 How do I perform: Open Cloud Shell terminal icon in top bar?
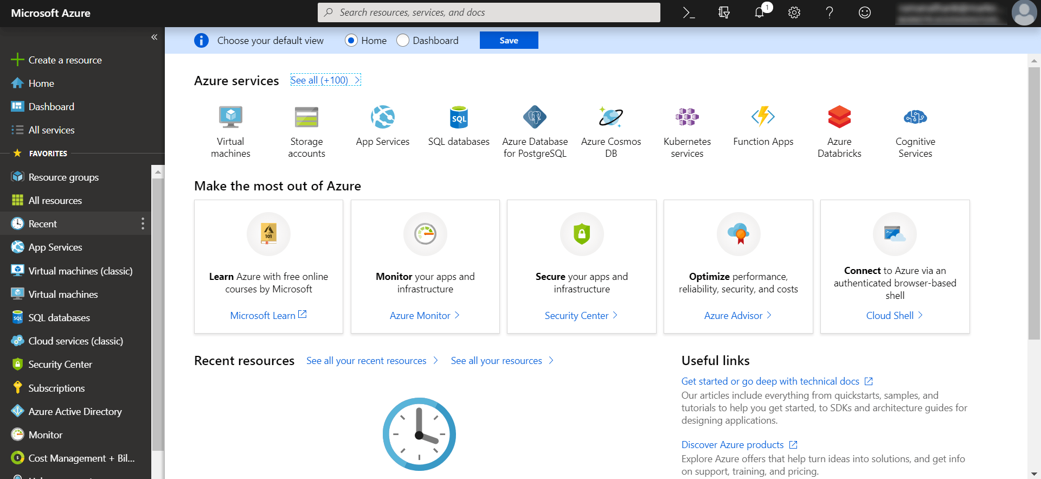point(689,12)
